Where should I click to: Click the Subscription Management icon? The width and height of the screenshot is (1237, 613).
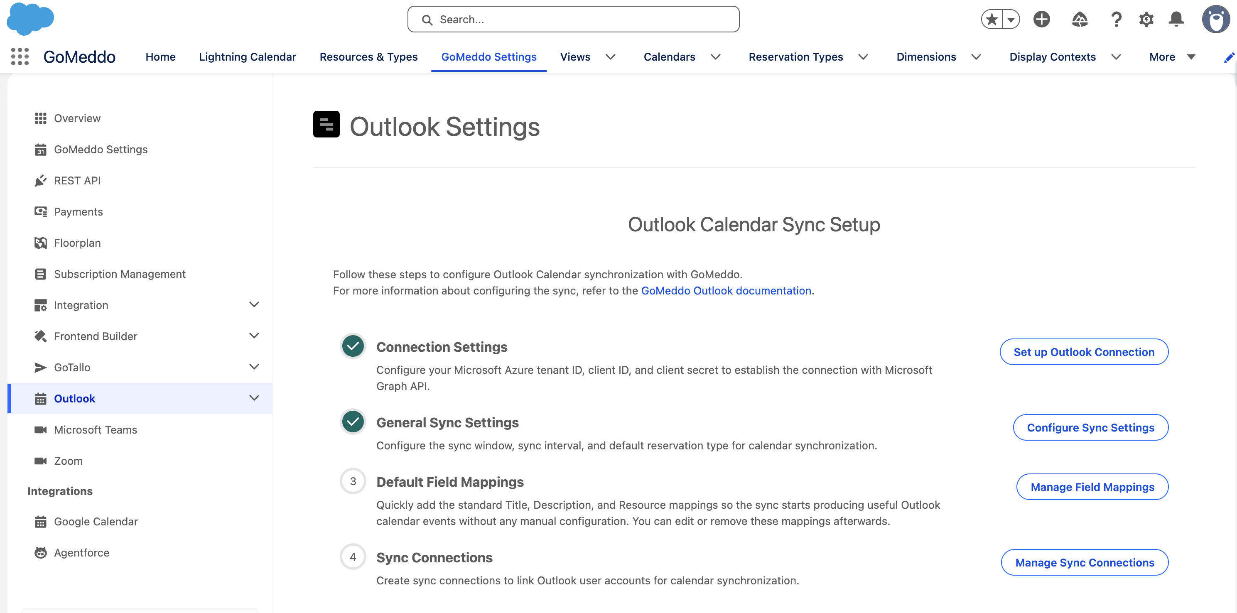point(40,274)
